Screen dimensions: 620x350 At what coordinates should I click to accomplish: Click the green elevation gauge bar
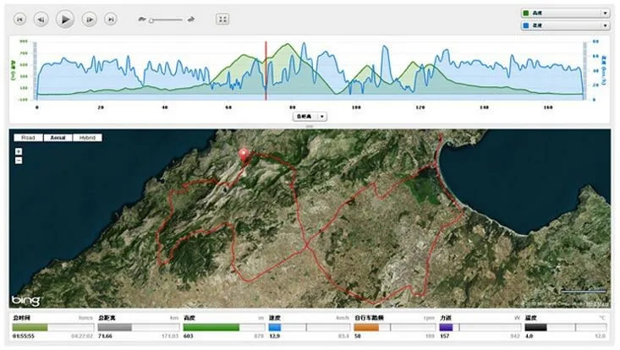[x=224, y=327]
